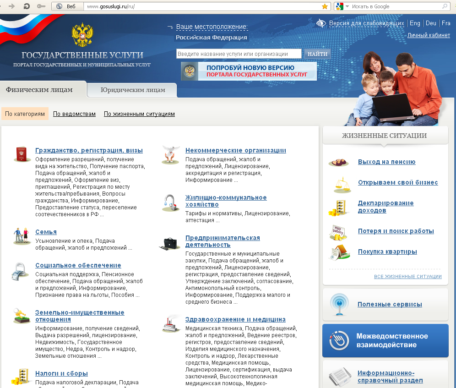Select the По ведомствам view
This screenshot has height=388, width=456.
[74, 114]
